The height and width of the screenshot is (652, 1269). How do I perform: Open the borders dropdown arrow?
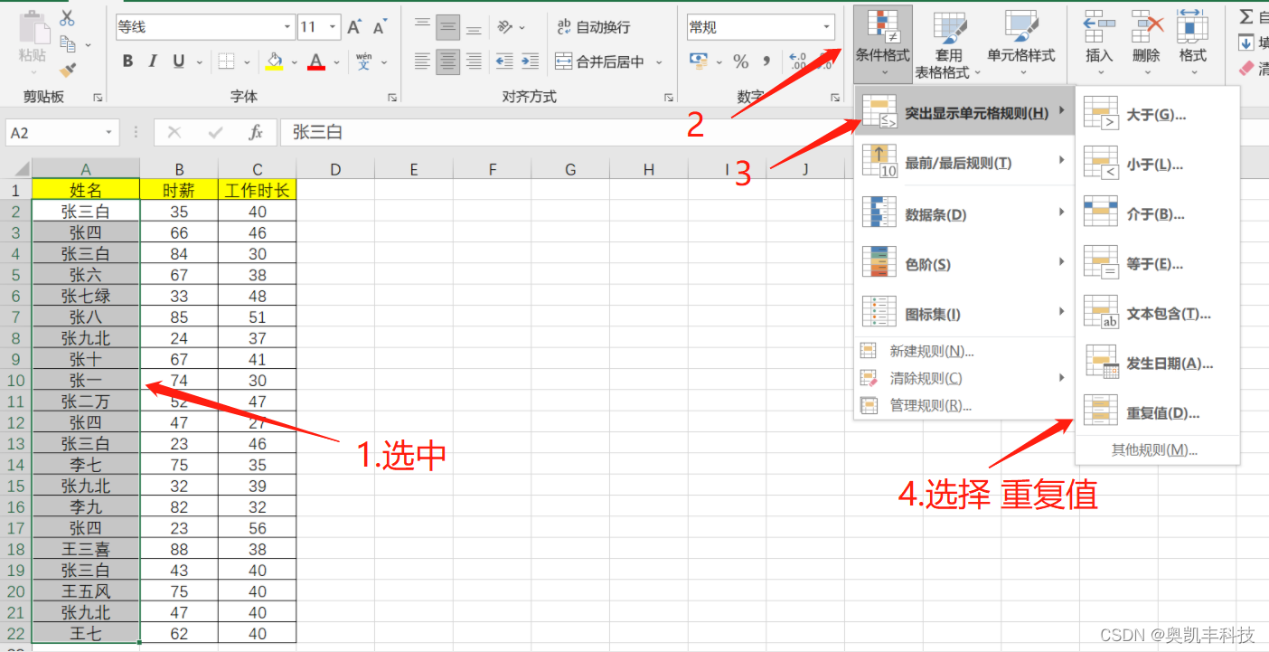click(x=247, y=62)
